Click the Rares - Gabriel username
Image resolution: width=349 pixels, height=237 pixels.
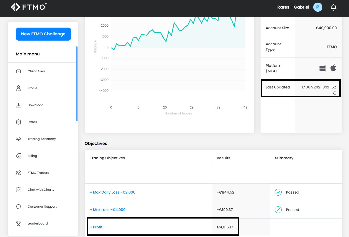[293, 7]
